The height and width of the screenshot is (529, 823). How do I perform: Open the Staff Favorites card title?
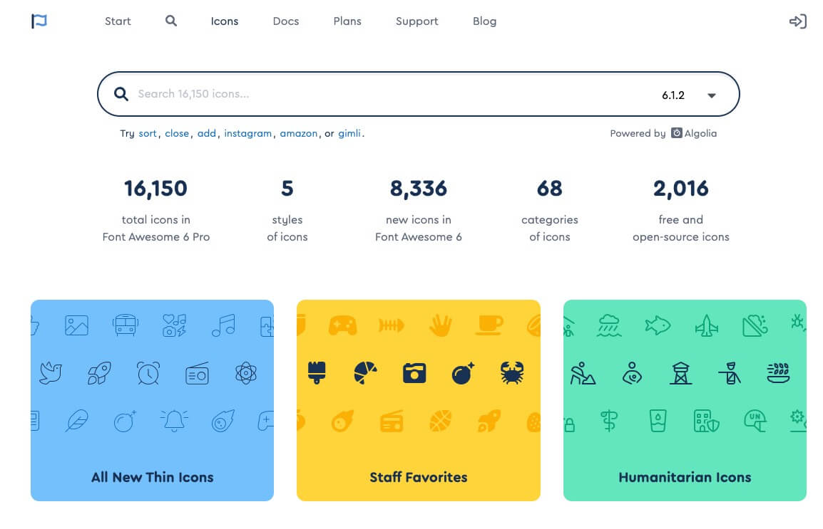(419, 477)
